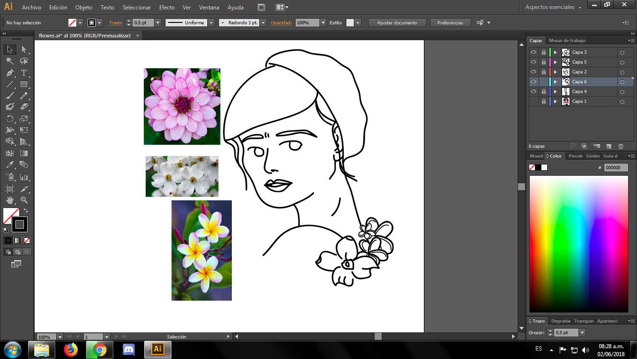Create a new layer in Capas panel
The image size is (637, 359).
coord(608,146)
